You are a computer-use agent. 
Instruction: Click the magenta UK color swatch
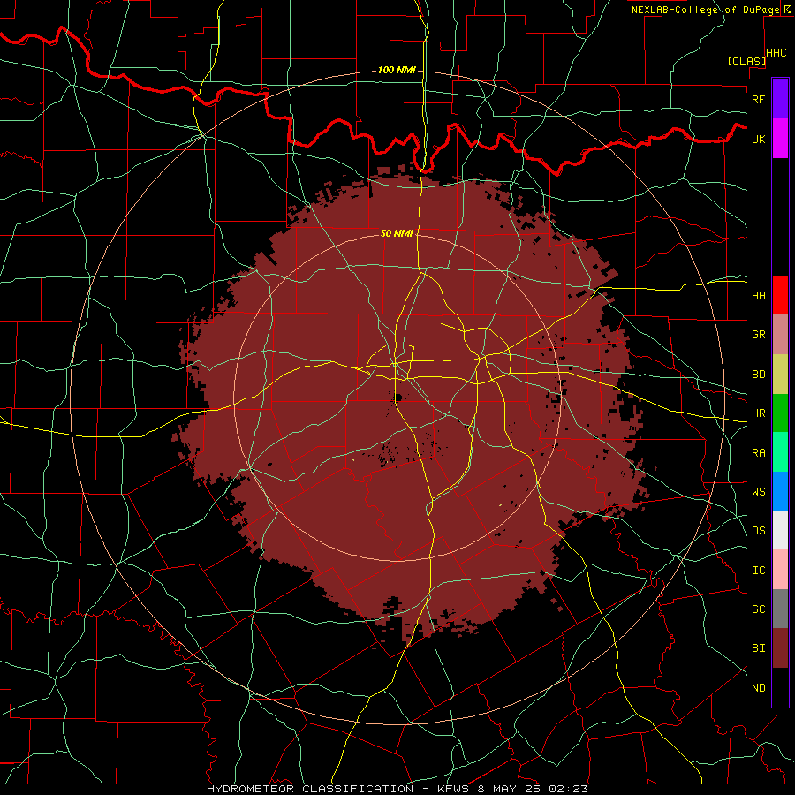(x=780, y=139)
